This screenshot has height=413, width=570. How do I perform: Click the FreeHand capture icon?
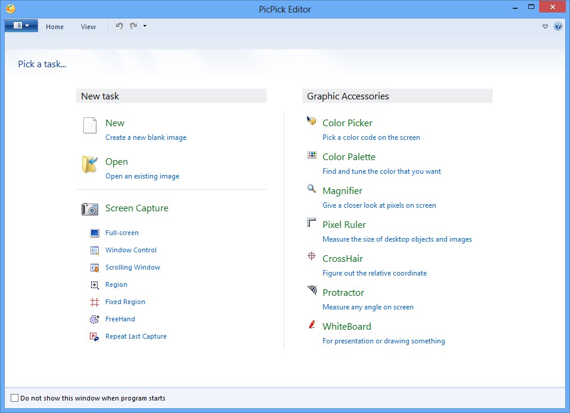click(95, 319)
